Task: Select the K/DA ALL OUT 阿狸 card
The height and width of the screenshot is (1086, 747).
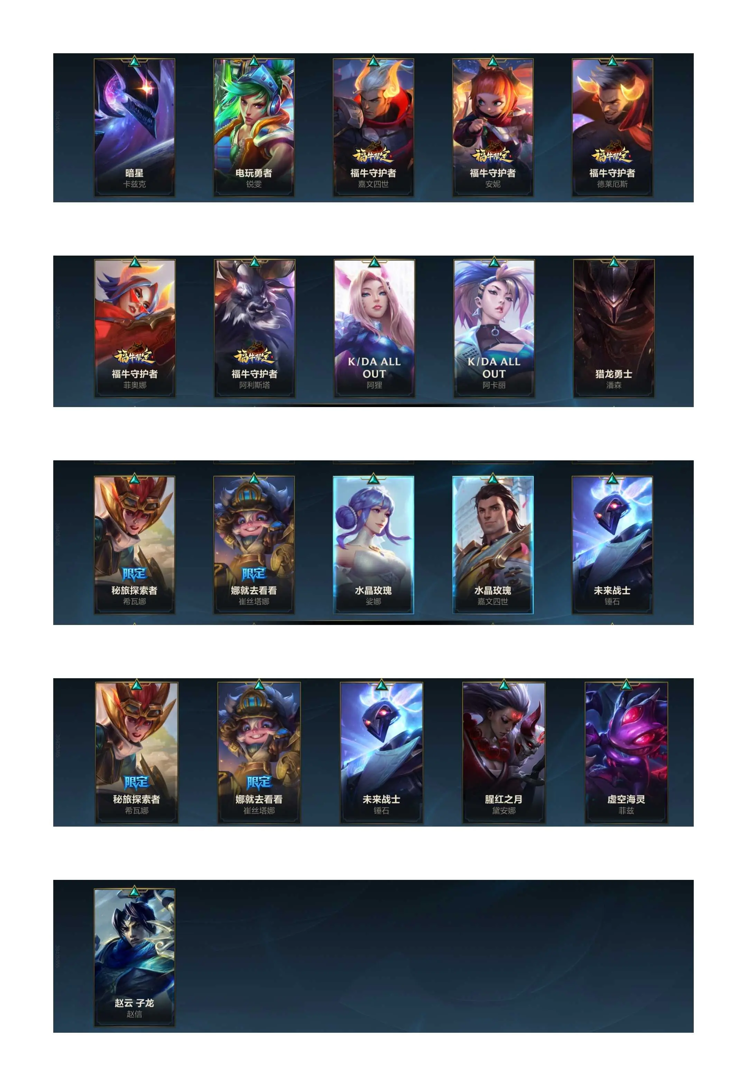Action: tap(375, 329)
